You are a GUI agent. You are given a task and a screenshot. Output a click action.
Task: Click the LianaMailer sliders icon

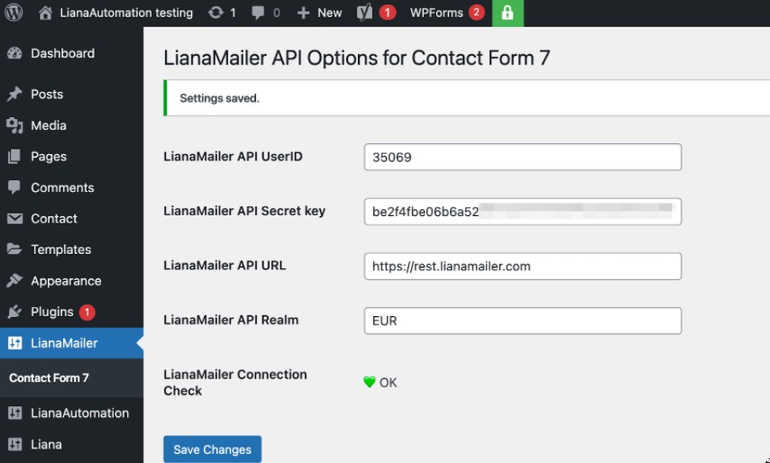click(x=14, y=343)
